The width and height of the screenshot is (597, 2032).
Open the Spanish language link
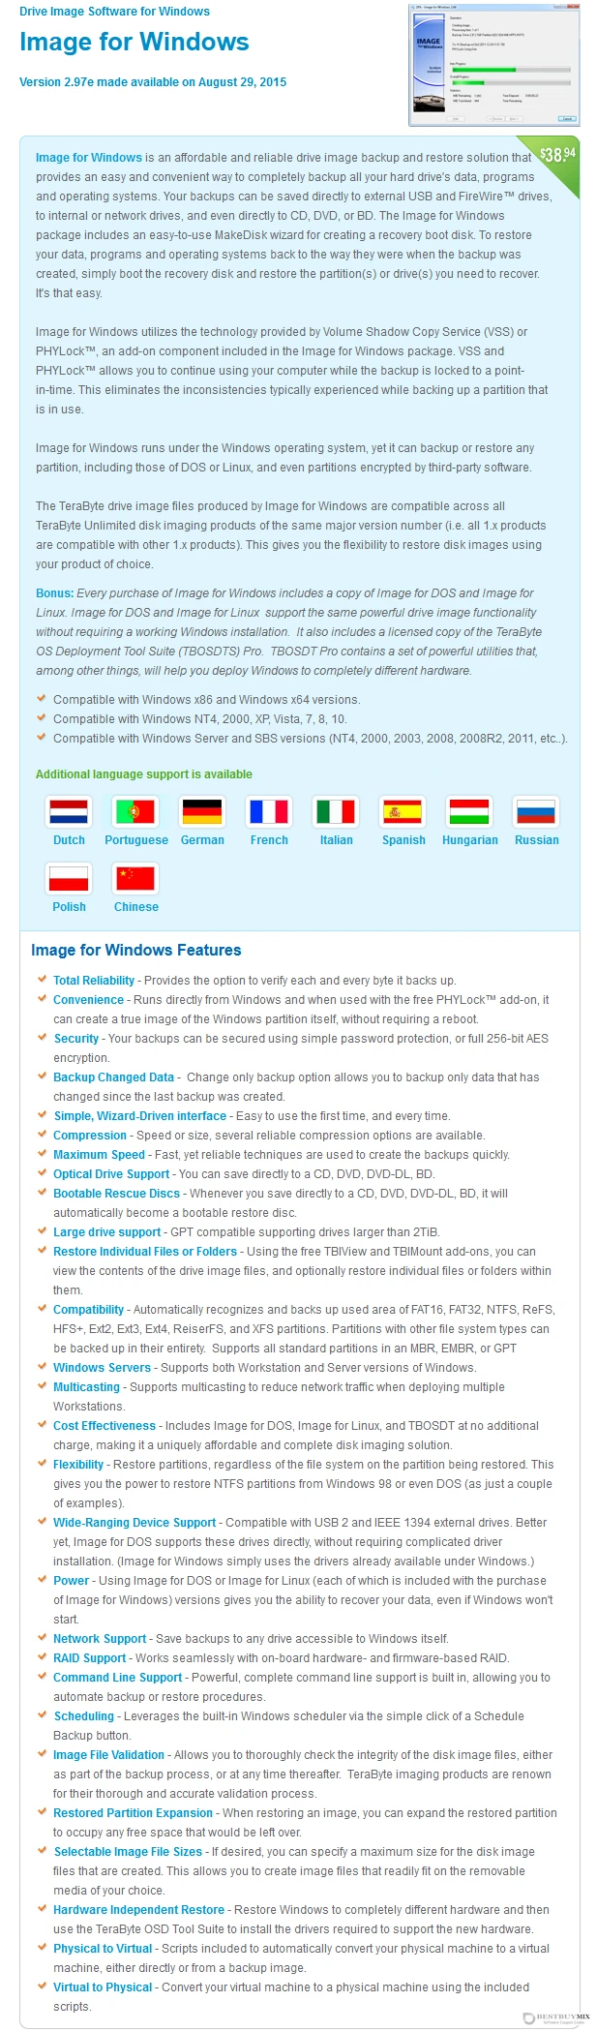(x=403, y=840)
